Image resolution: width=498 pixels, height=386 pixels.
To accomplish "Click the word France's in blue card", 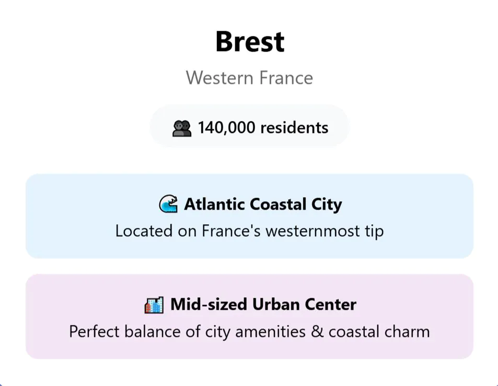I will tap(231, 231).
